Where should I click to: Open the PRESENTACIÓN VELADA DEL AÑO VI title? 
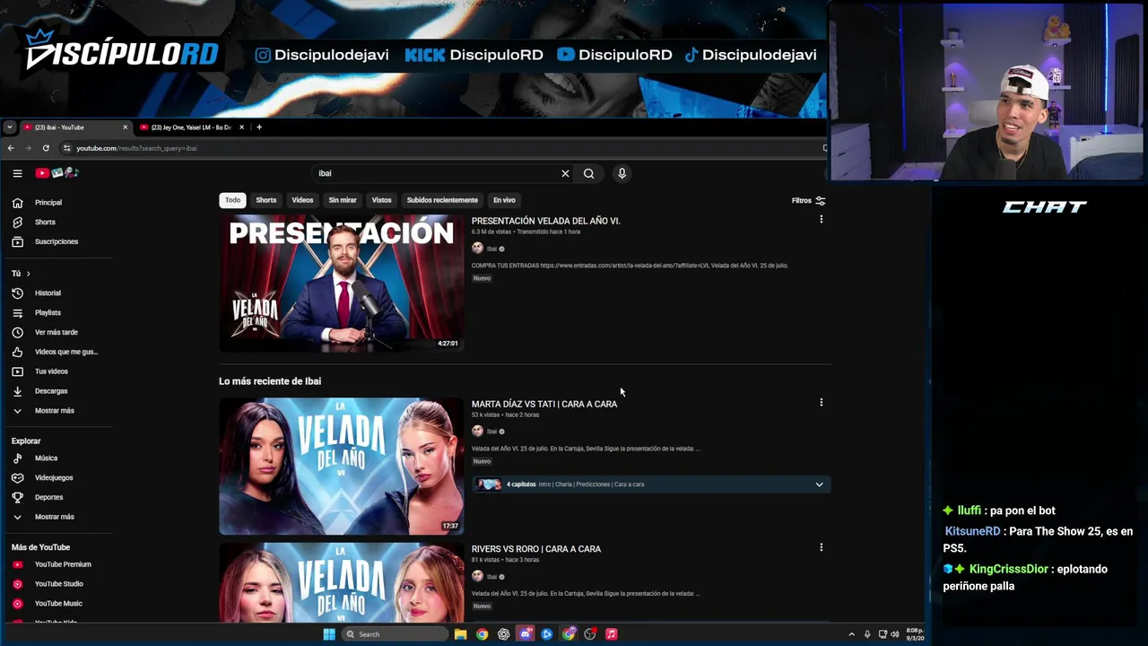[x=546, y=221]
